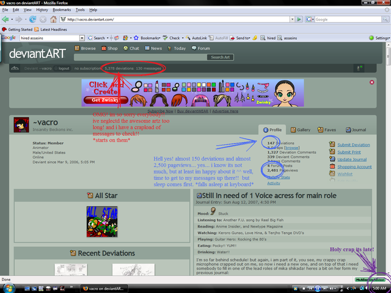Open the deviantART Shop link

point(109,48)
